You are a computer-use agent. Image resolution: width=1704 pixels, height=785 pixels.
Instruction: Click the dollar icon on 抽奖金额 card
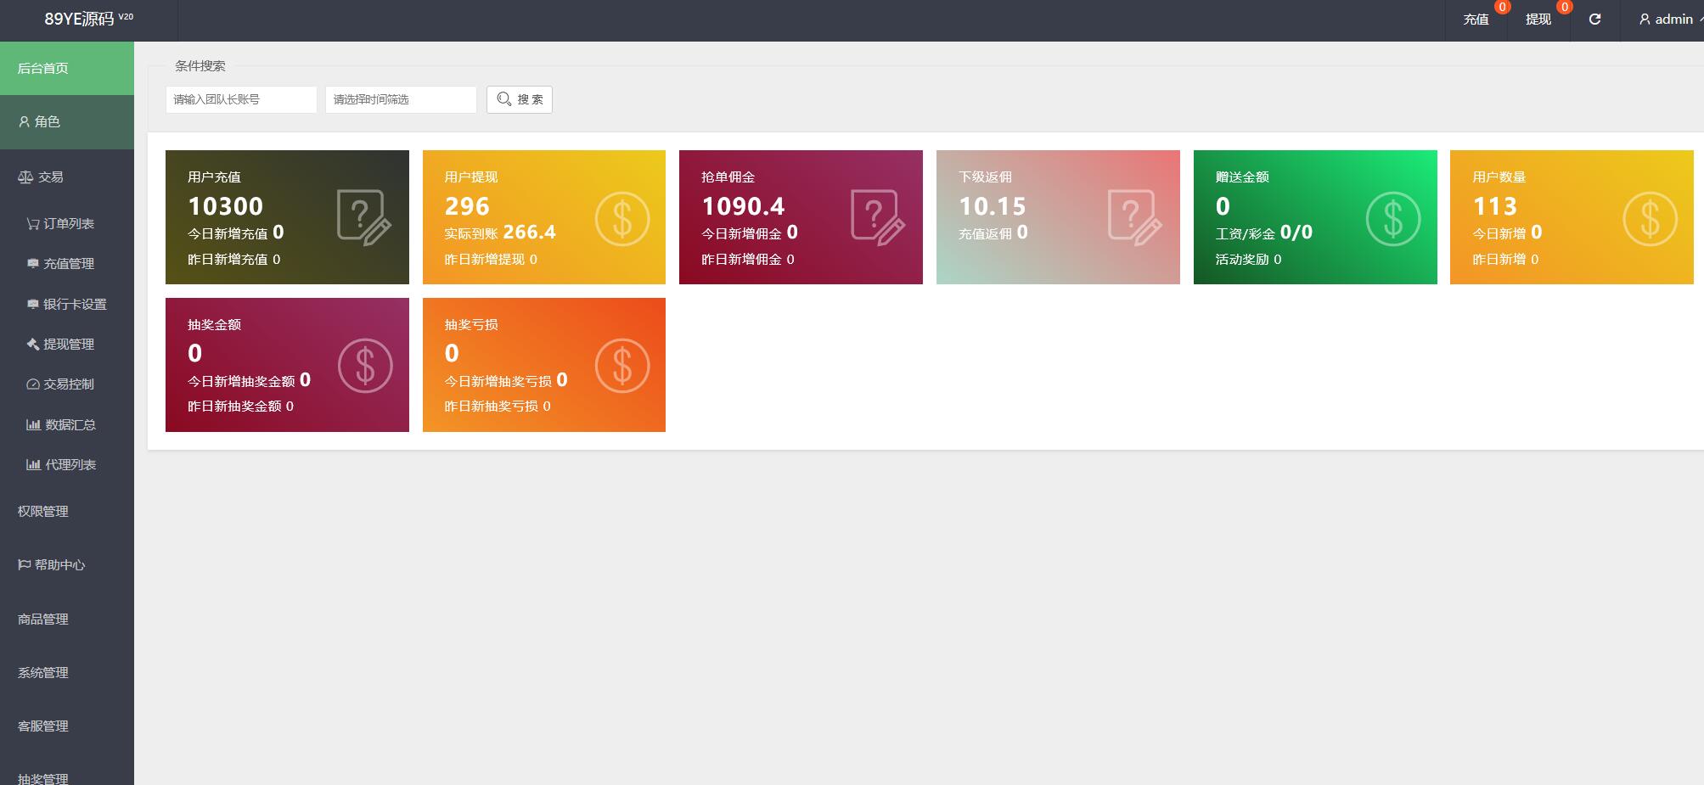click(365, 366)
